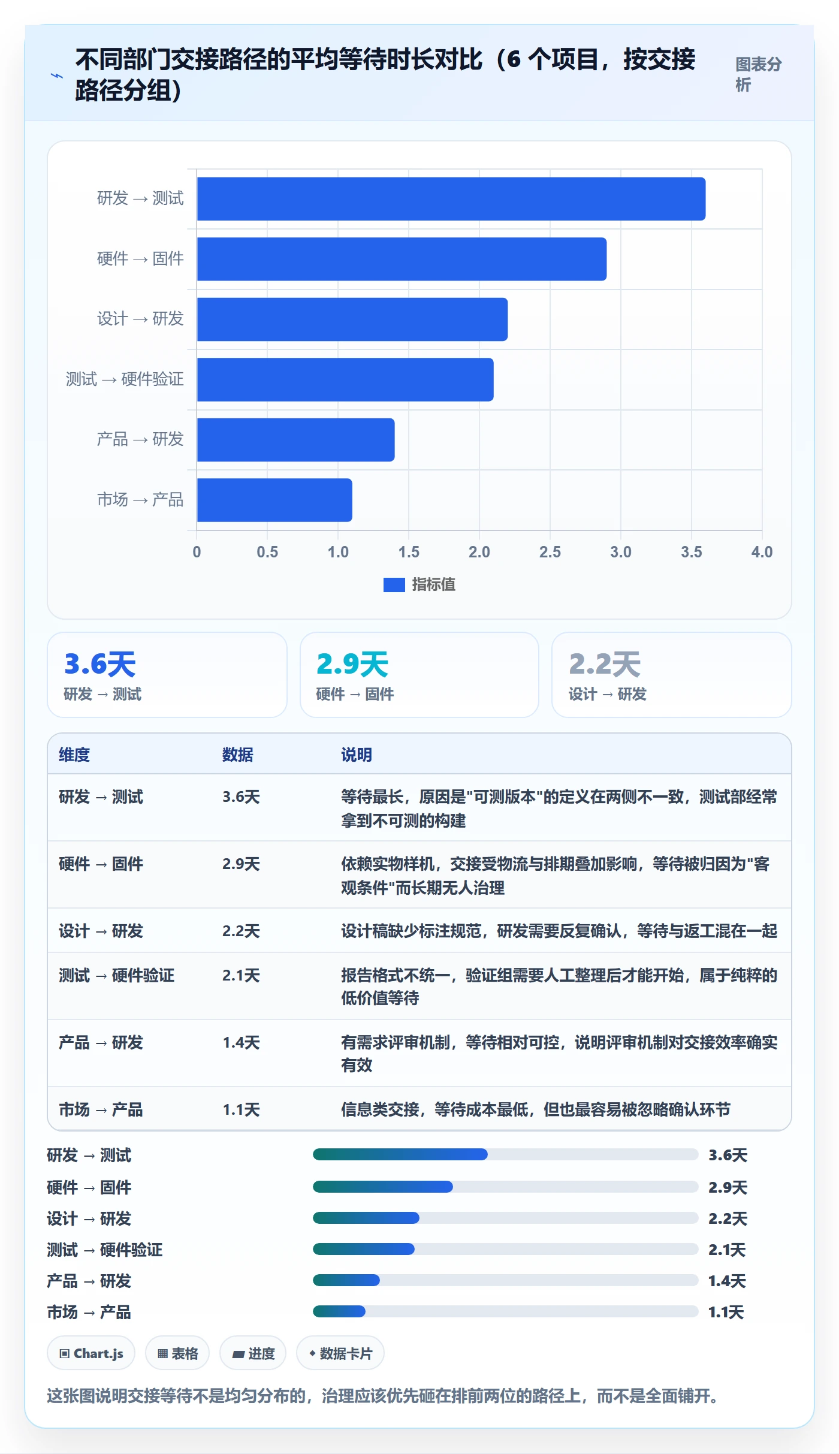
Task: Click the lightning icon beside the title
Action: 56,76
